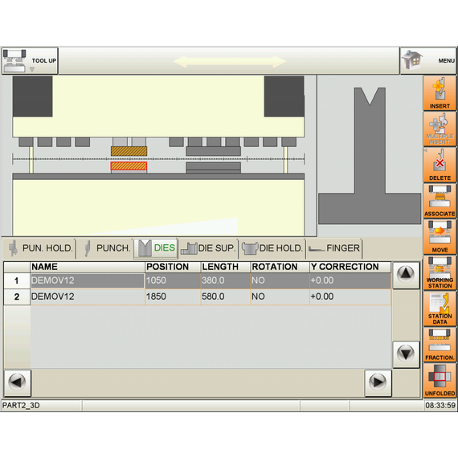
Task: Select DEMOV12 name cell in row 2
Action: click(x=88, y=296)
